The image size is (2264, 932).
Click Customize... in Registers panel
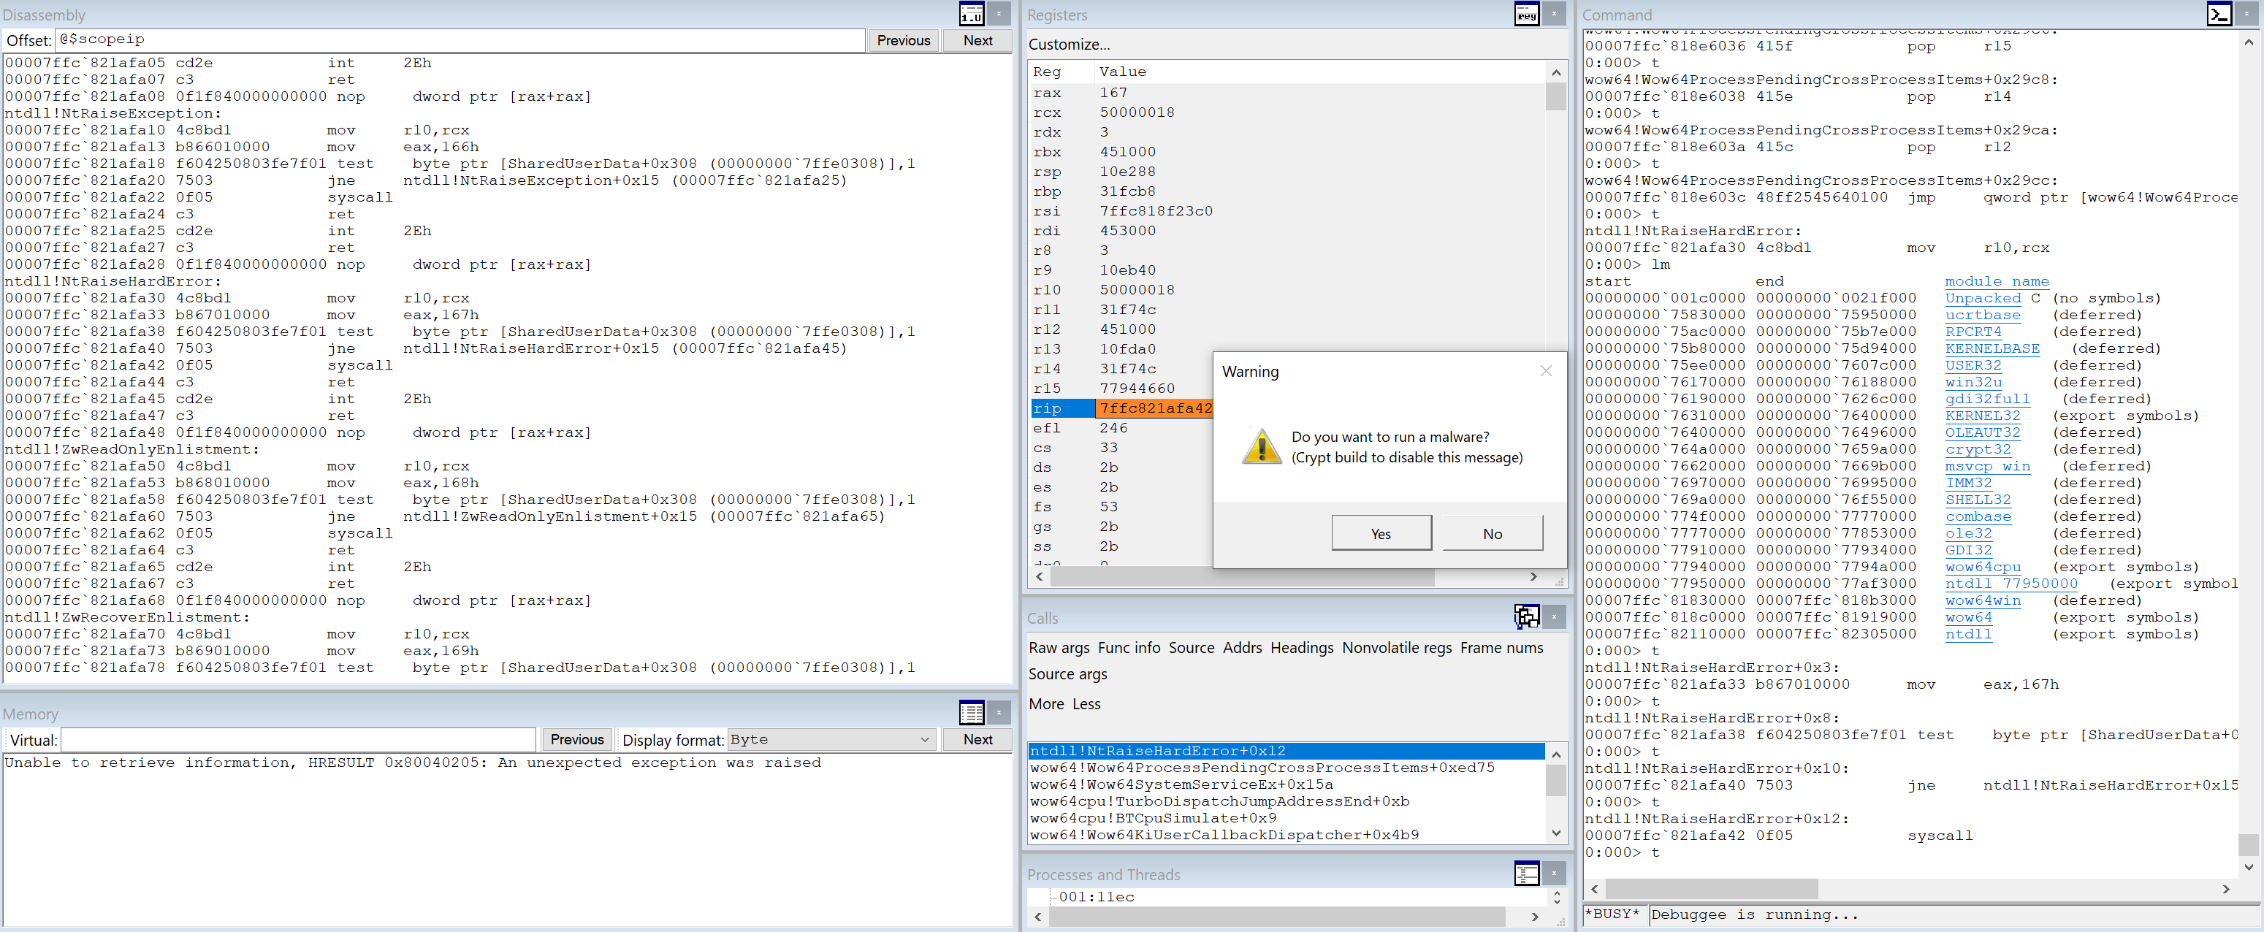pyautogui.click(x=1069, y=44)
